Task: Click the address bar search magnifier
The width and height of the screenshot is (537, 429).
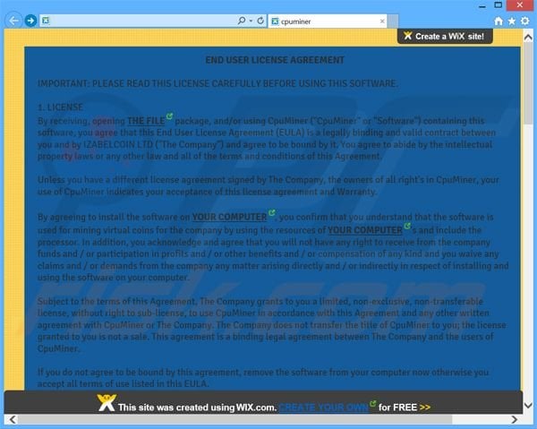Action: [x=242, y=21]
